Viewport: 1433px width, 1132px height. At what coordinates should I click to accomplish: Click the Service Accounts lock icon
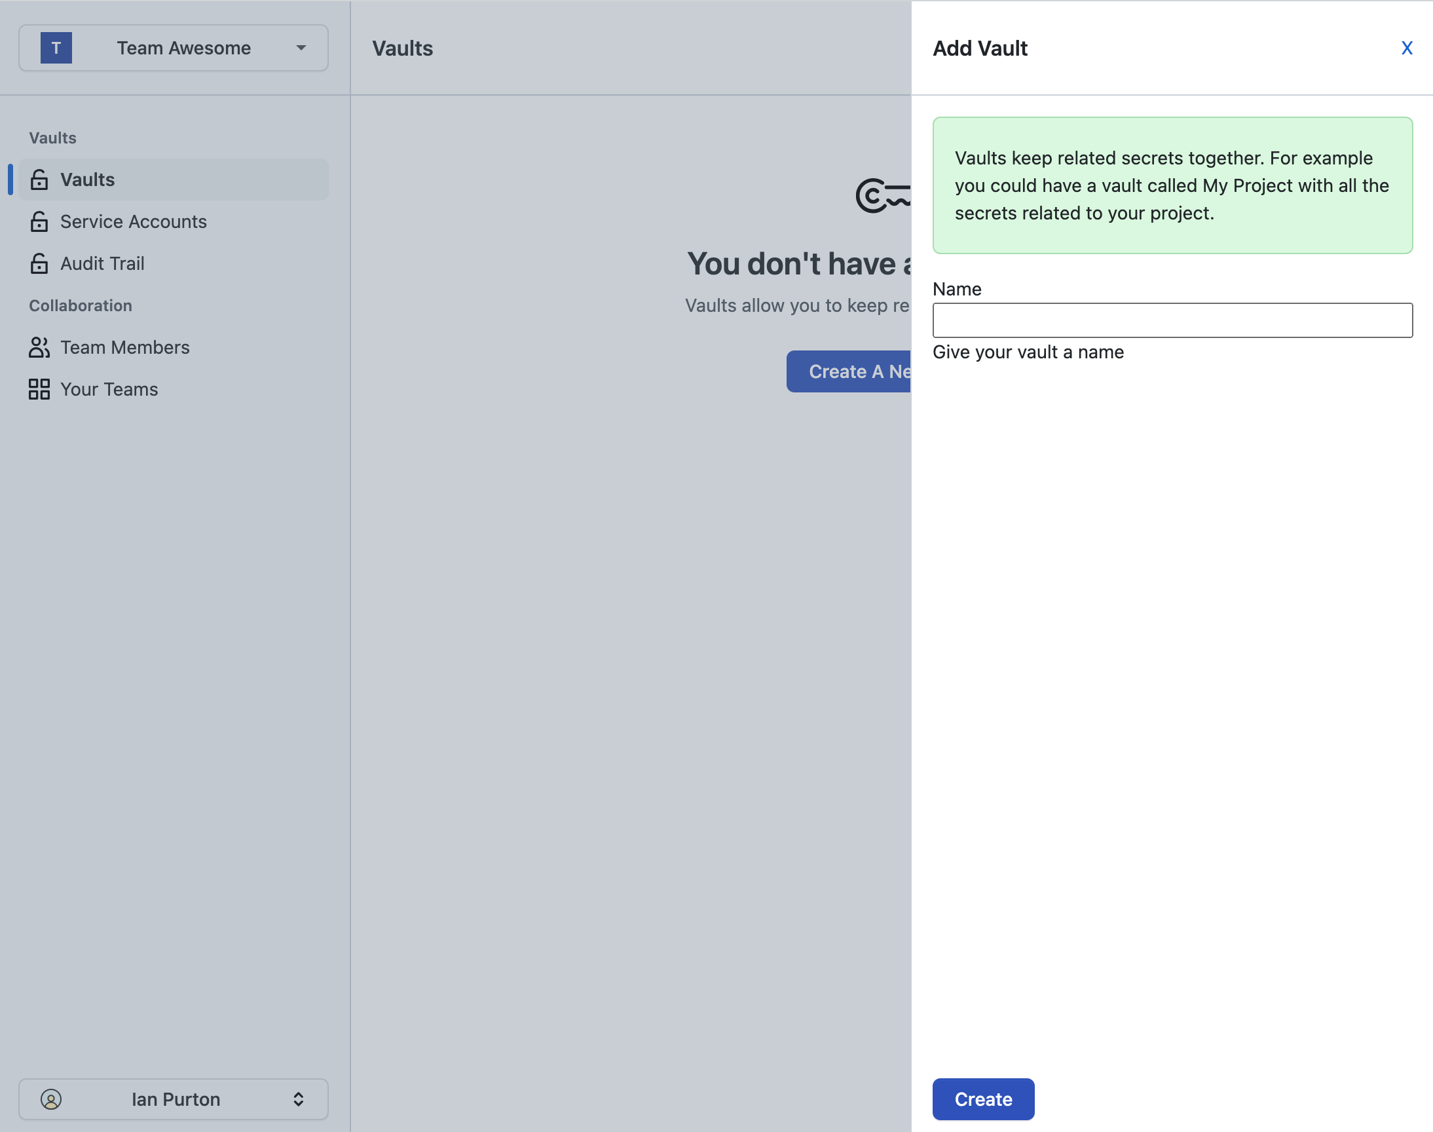point(39,221)
